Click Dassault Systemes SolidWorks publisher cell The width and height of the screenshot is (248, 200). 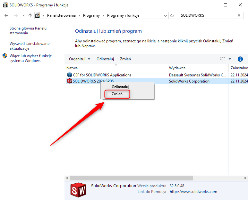198,75
